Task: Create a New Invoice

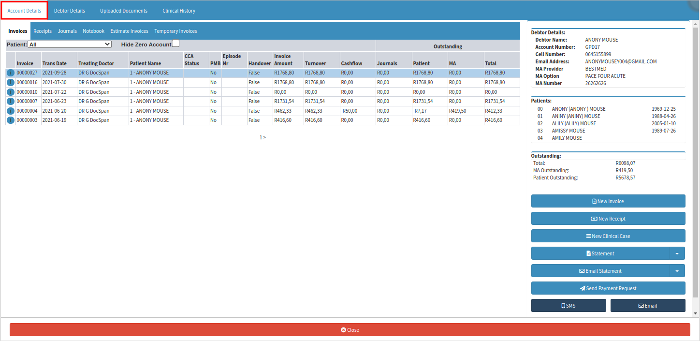Action: [x=608, y=201]
